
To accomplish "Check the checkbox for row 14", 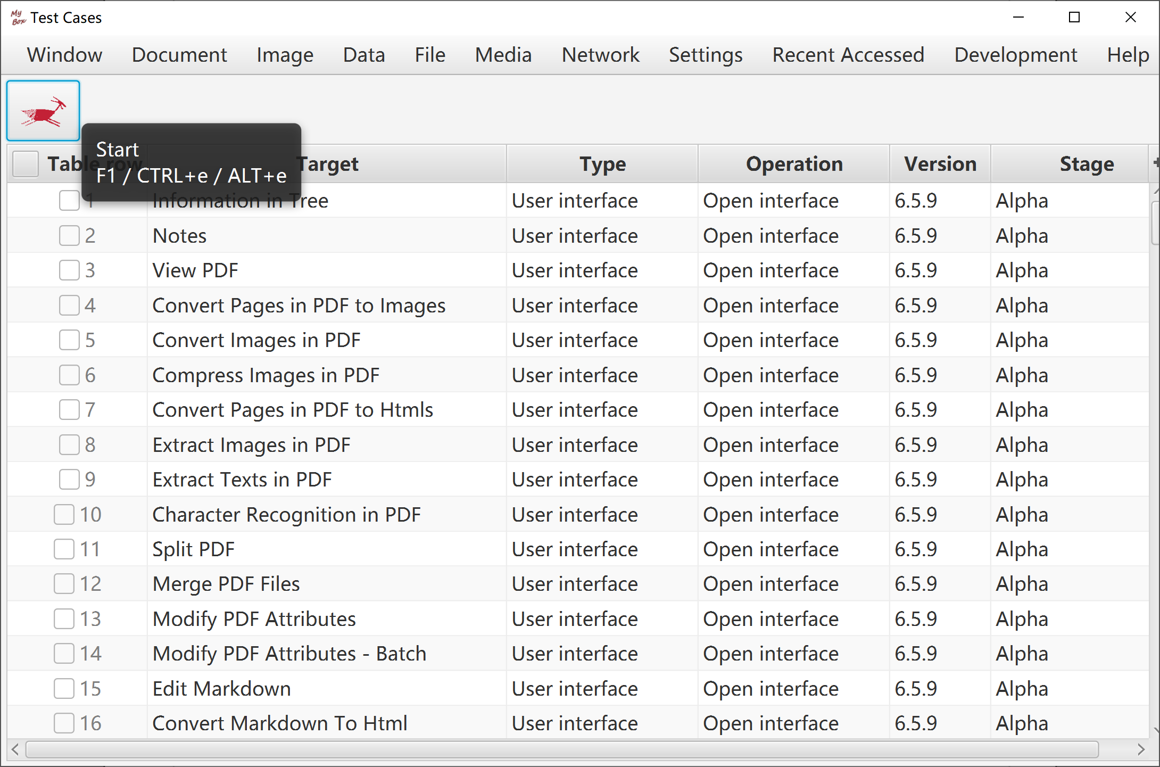I will click(x=64, y=654).
